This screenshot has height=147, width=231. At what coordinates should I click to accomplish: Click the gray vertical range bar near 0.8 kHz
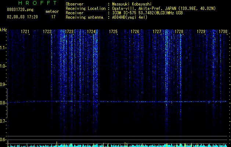[7, 103]
